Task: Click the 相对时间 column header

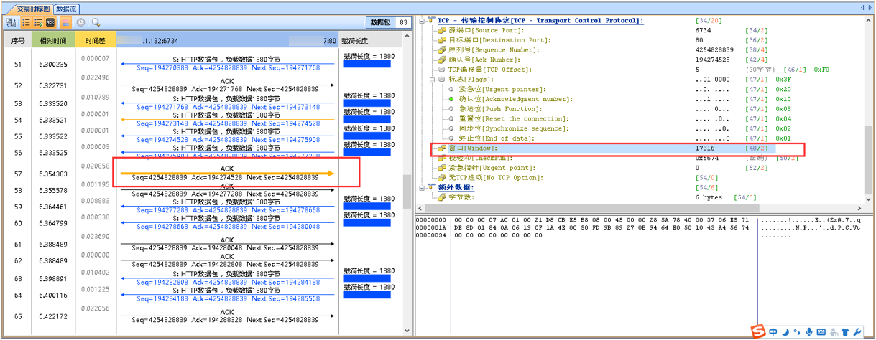Action: pyautogui.click(x=53, y=42)
